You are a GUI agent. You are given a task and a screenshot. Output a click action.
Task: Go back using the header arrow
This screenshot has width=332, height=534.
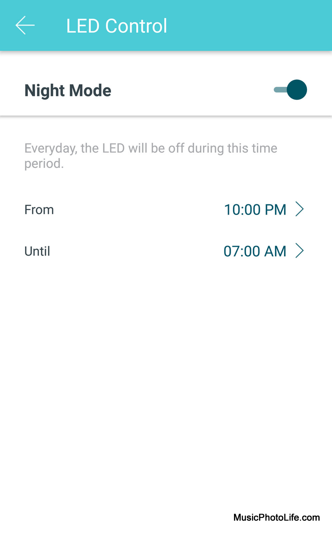(25, 25)
